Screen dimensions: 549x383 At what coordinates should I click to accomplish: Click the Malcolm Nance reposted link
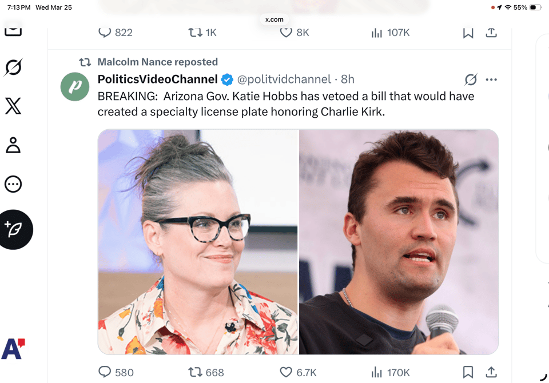[157, 62]
